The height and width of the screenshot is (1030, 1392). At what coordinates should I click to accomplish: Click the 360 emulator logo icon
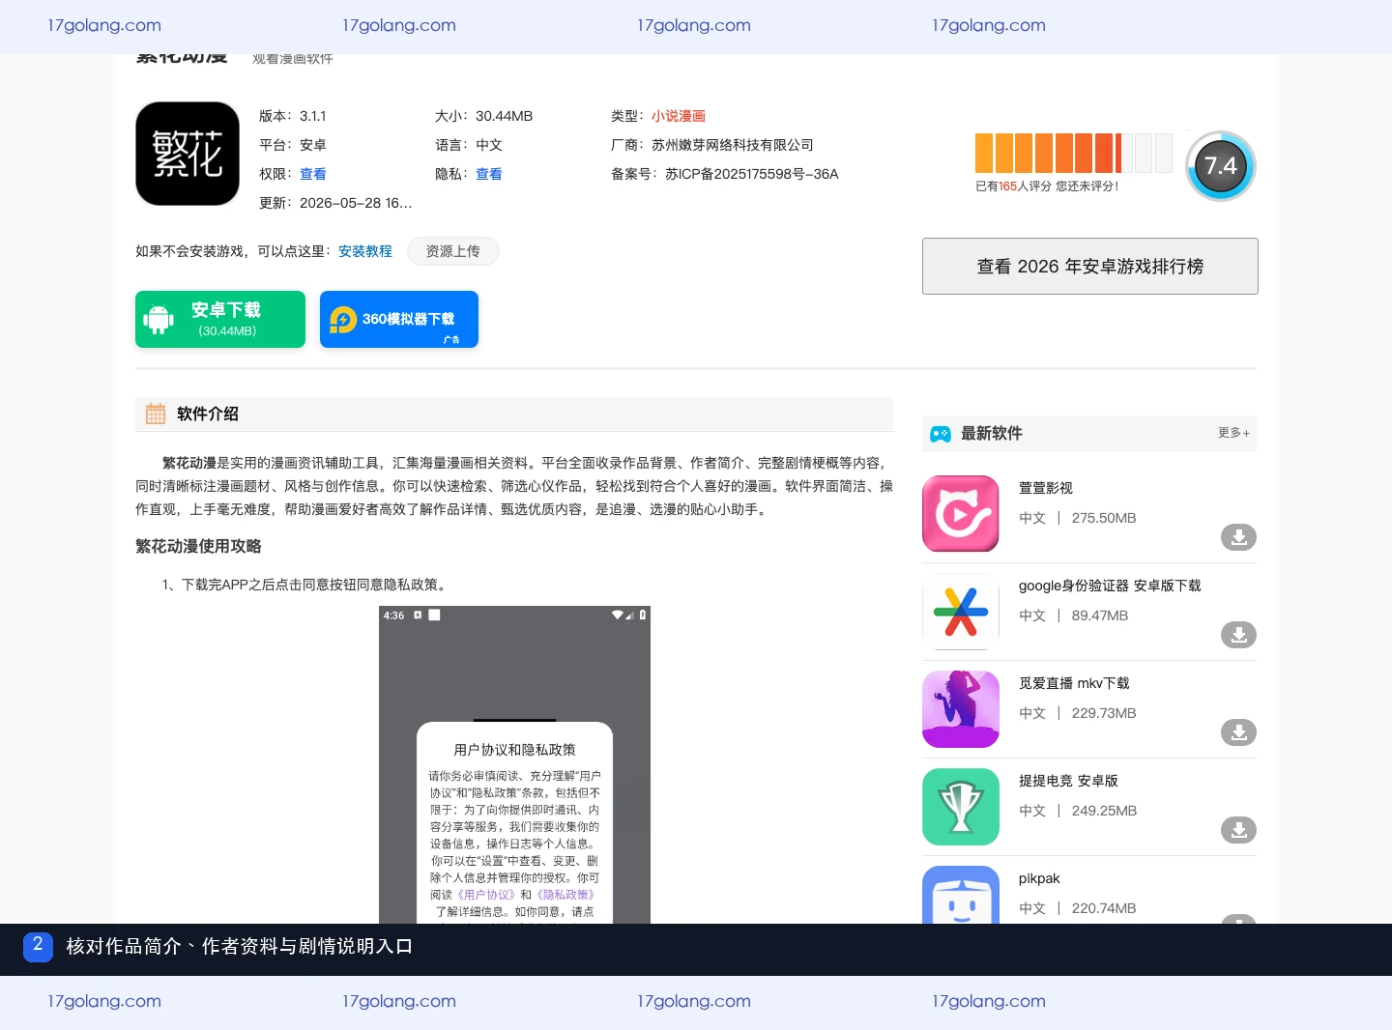point(343,320)
